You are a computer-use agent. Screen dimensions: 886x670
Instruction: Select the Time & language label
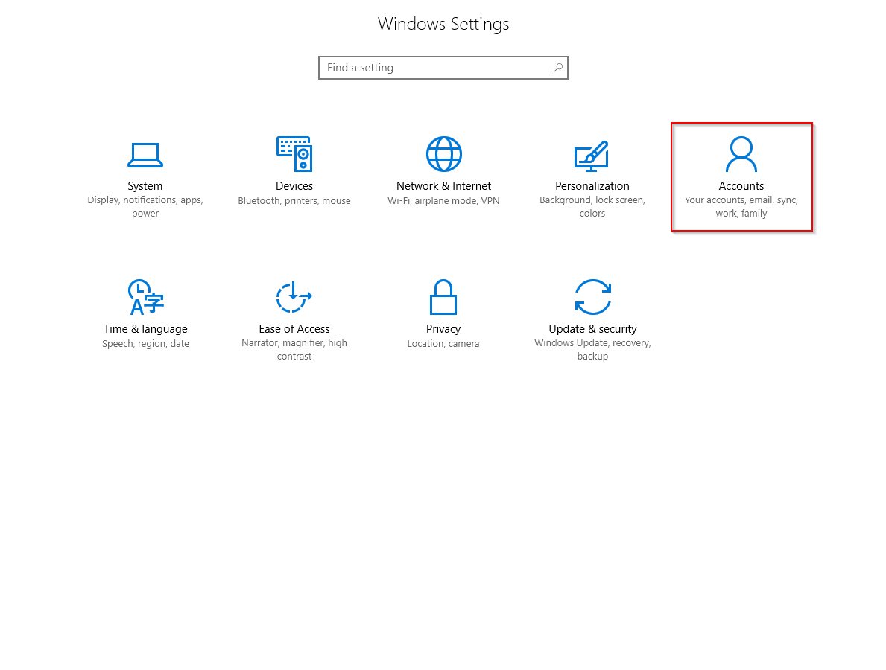(x=146, y=329)
